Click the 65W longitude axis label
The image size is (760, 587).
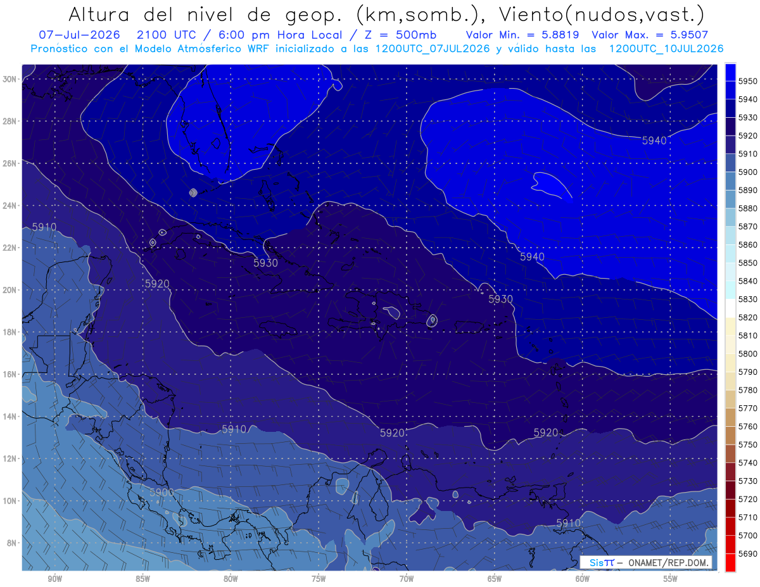pos(495,579)
